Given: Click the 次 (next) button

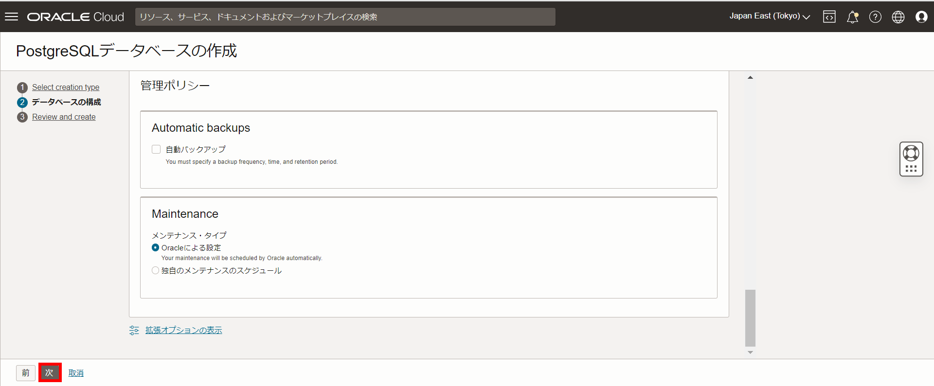Looking at the screenshot, I should (50, 373).
